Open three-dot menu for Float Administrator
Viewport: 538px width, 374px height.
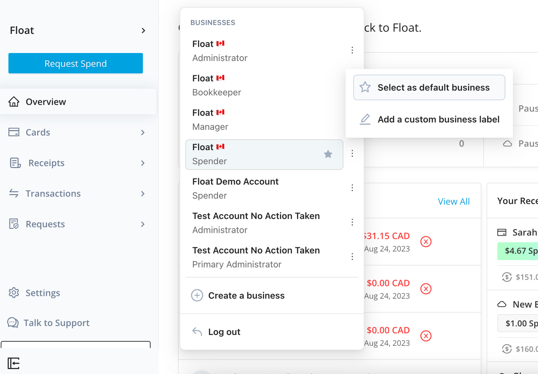pos(352,50)
